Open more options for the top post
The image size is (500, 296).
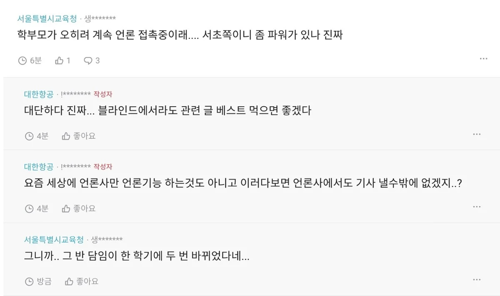point(483,59)
